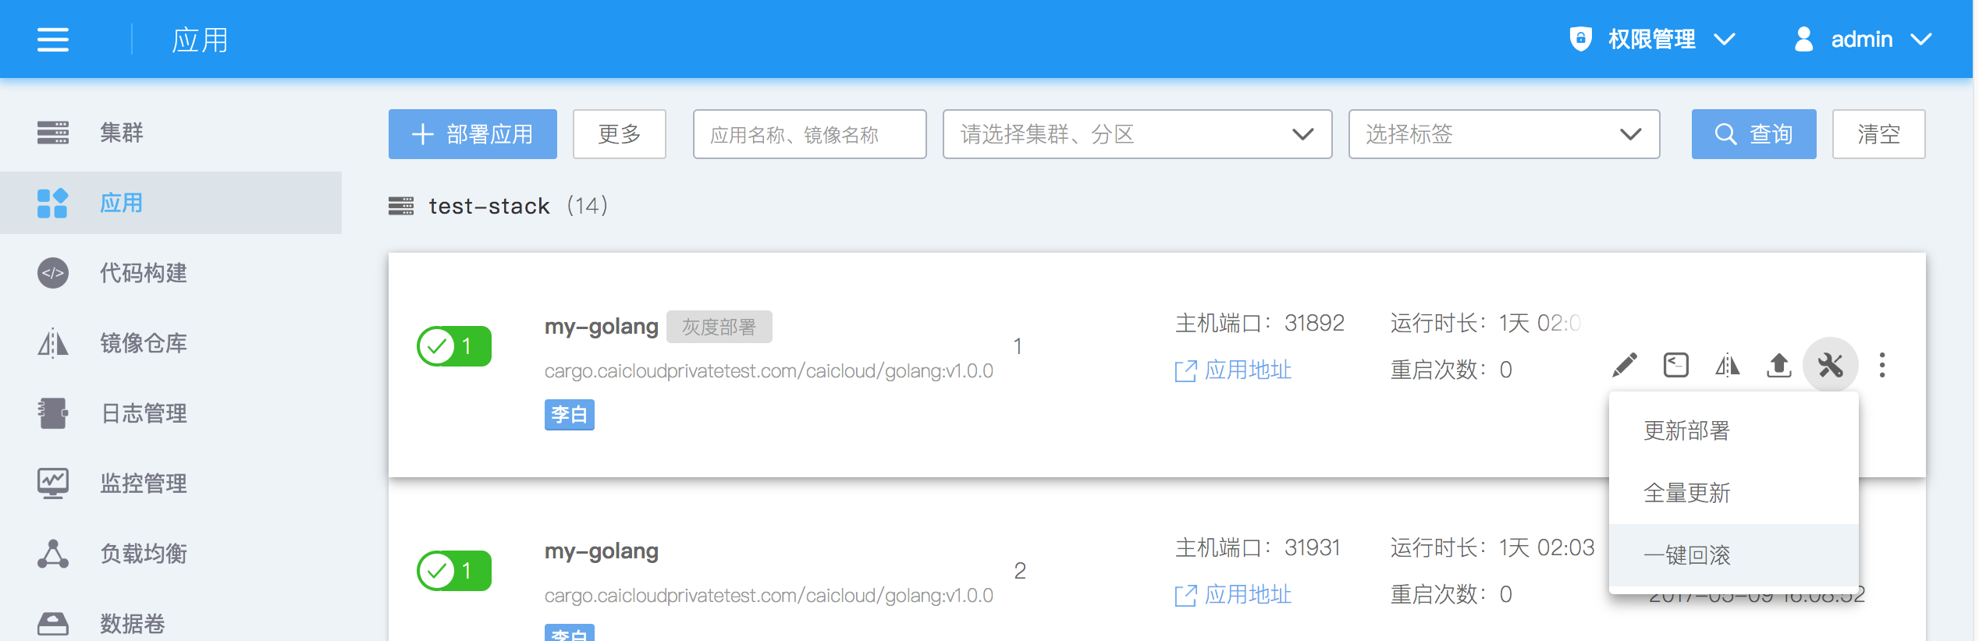Go to 镜像仓库 in the sidebar
1979x641 pixels.
pos(143,343)
